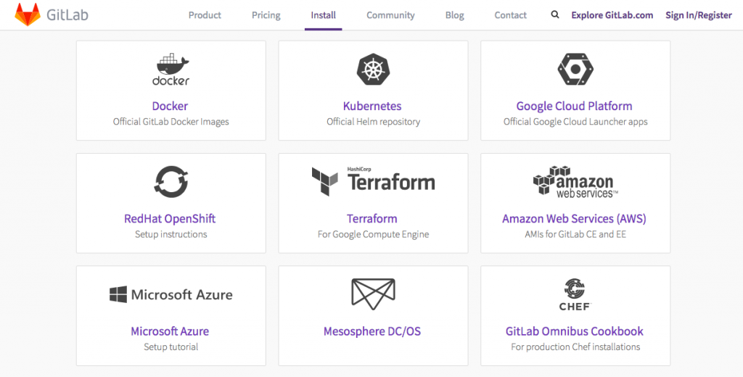Image resolution: width=743 pixels, height=377 pixels.
Task: Open the Pricing page
Action: tap(266, 15)
